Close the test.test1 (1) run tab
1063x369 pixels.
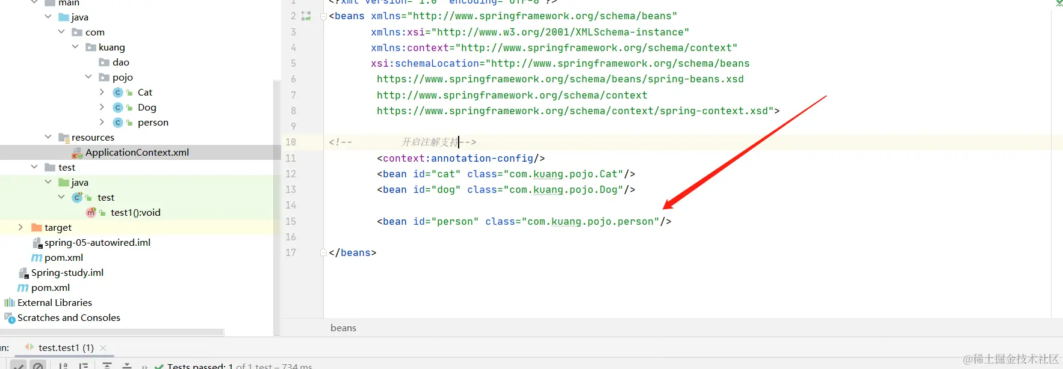pos(103,348)
